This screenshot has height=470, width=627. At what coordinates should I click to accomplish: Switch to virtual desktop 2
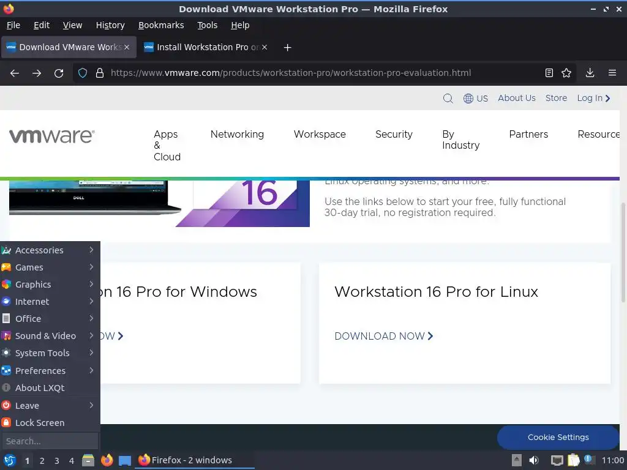42,461
